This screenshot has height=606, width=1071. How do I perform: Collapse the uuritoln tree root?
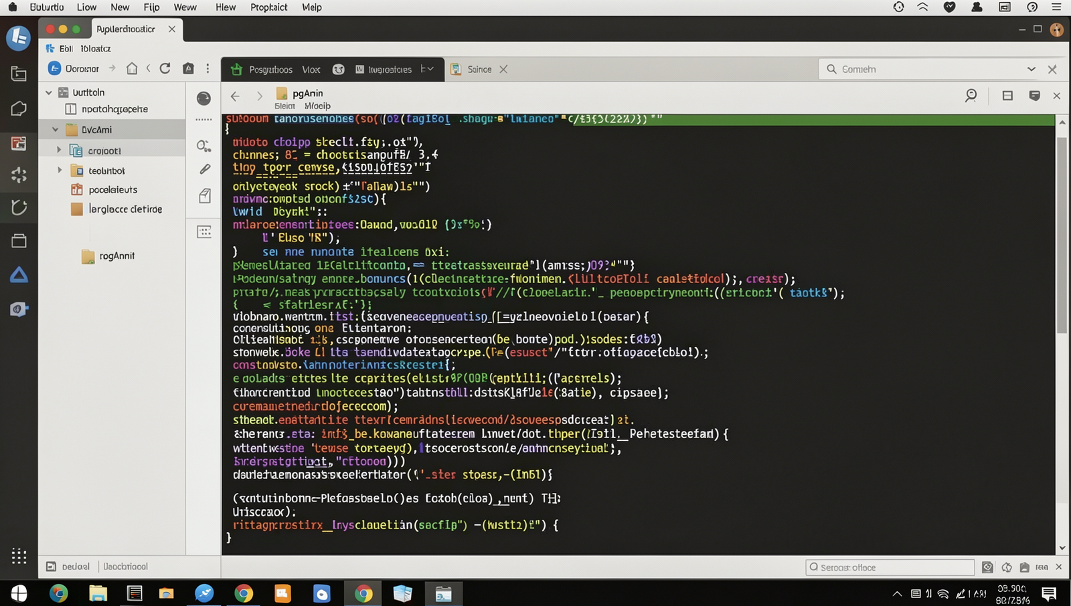tap(49, 92)
